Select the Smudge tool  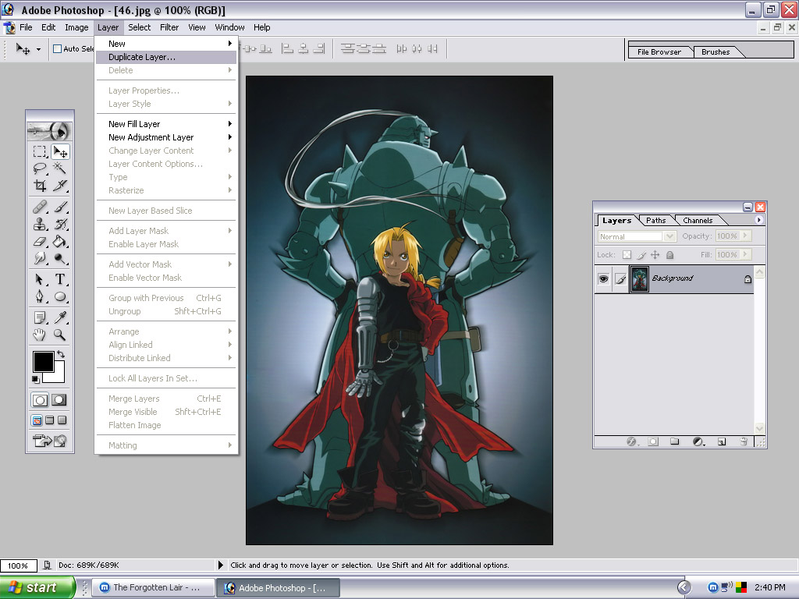(40, 258)
